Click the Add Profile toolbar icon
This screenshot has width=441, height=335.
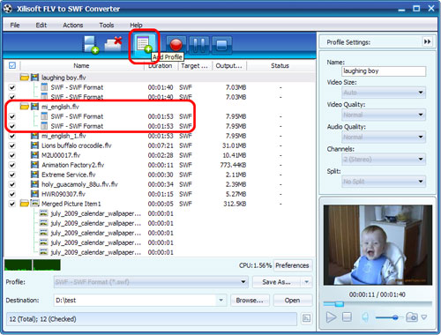tap(144, 45)
